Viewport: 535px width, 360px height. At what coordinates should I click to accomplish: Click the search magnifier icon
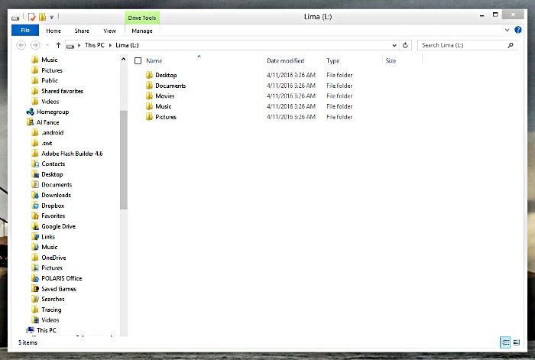click(510, 45)
